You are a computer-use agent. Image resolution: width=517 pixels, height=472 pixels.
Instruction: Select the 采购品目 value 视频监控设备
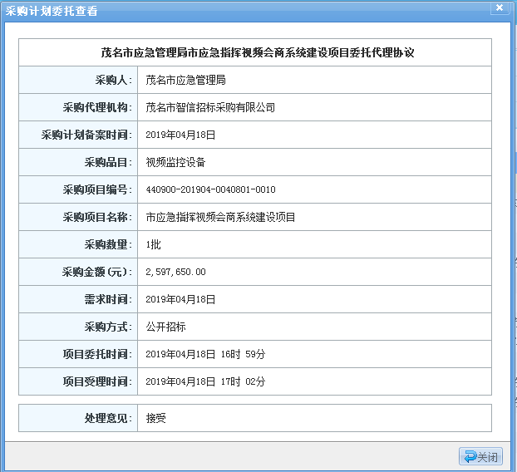(x=175, y=162)
